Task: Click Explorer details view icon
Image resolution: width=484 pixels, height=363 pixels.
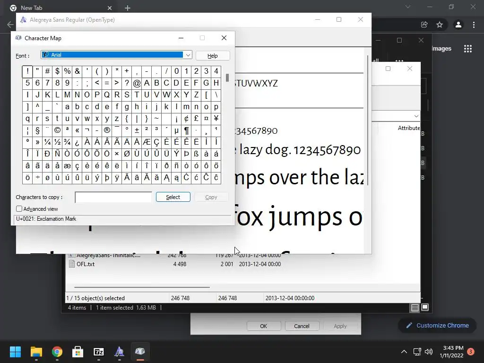Action: [x=415, y=307]
